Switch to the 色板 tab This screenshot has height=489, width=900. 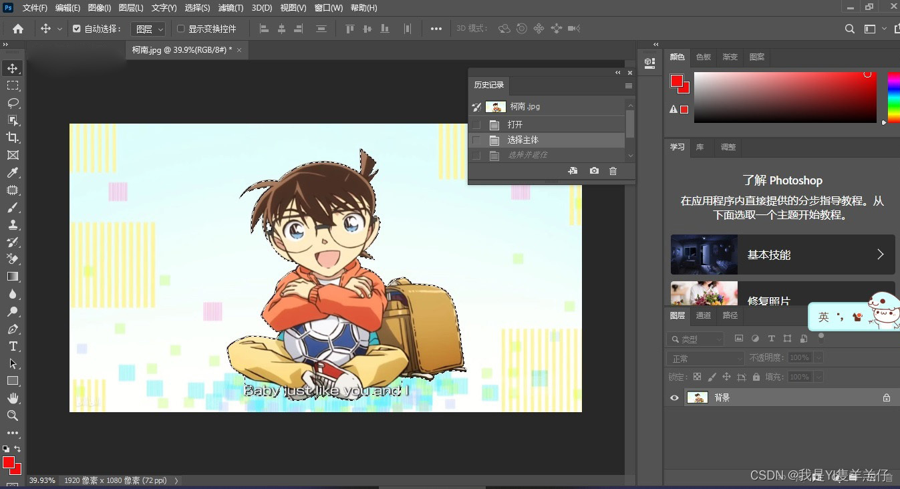(704, 57)
